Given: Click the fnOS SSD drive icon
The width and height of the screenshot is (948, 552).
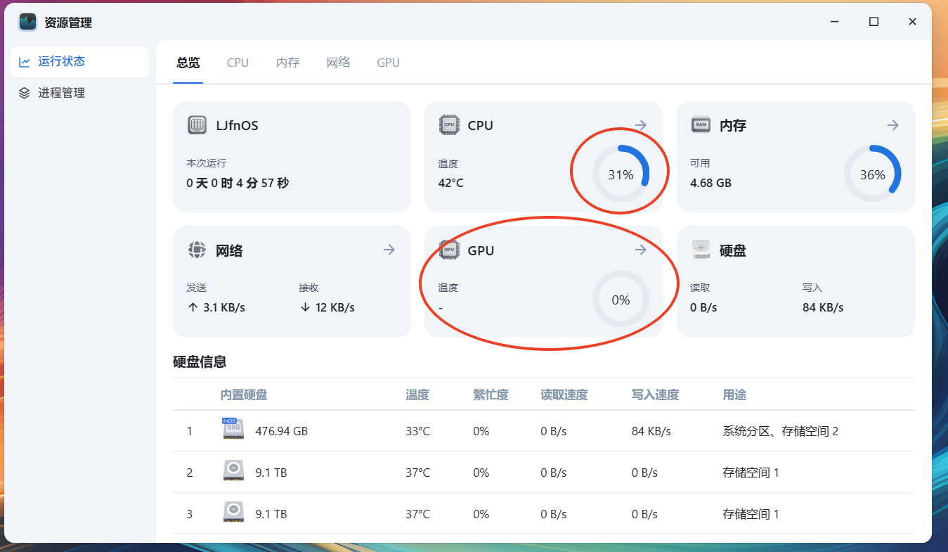Looking at the screenshot, I should pyautogui.click(x=233, y=429).
